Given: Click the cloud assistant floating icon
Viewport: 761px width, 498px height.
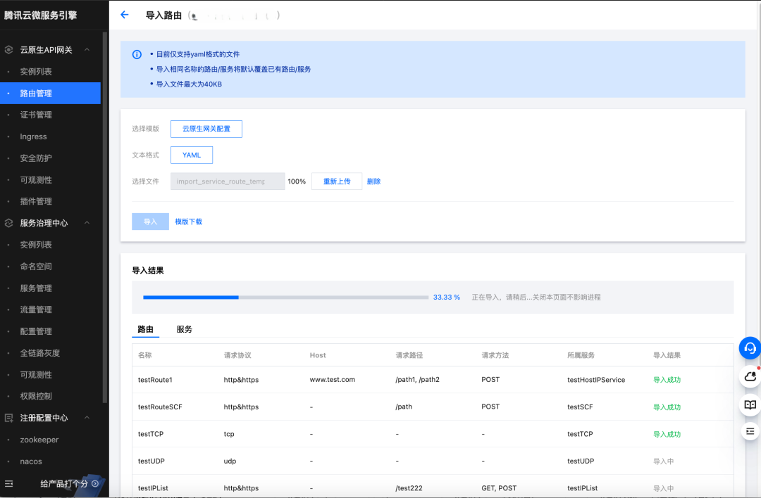Looking at the screenshot, I should 750,376.
